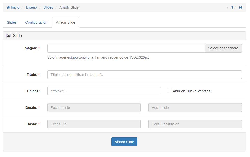Click the Enlace URL input field
Screen dimensions: 250x157
click(x=104, y=91)
